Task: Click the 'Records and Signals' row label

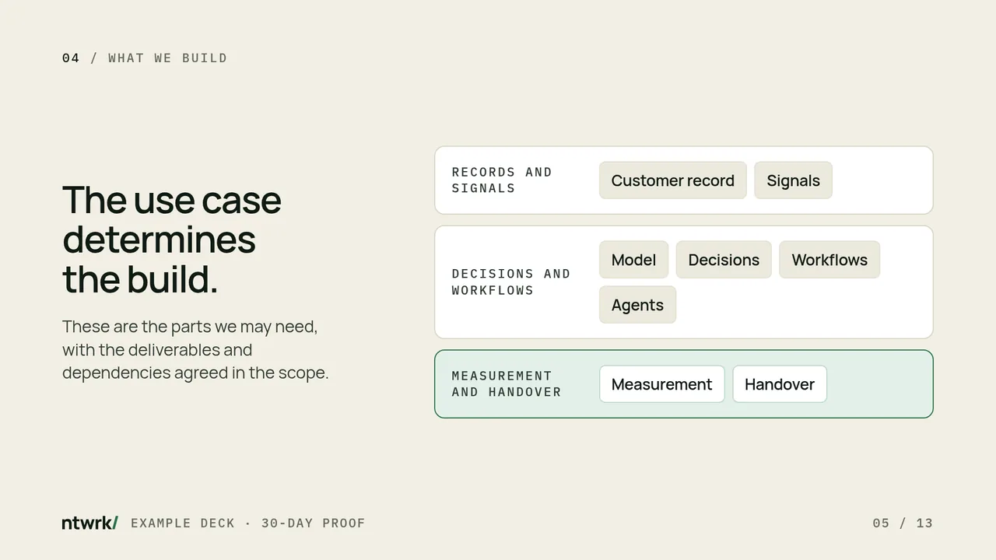Action: tap(502, 180)
